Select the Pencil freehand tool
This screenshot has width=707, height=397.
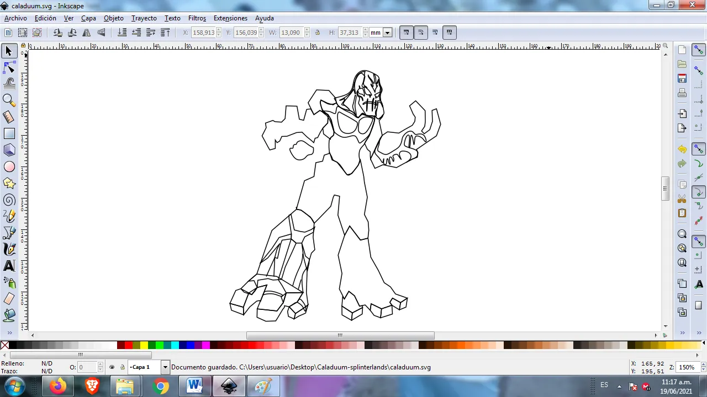pyautogui.click(x=9, y=216)
